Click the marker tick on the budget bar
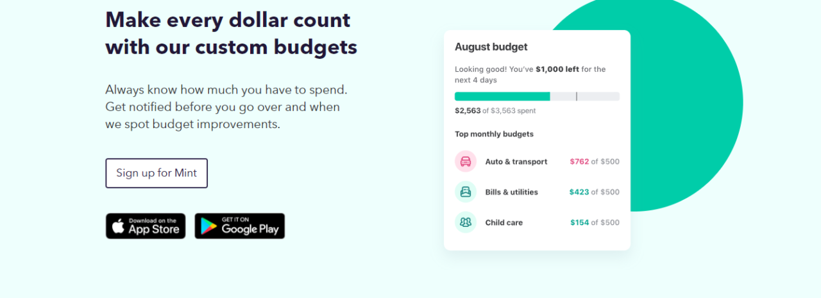The image size is (821, 298). coord(577,96)
